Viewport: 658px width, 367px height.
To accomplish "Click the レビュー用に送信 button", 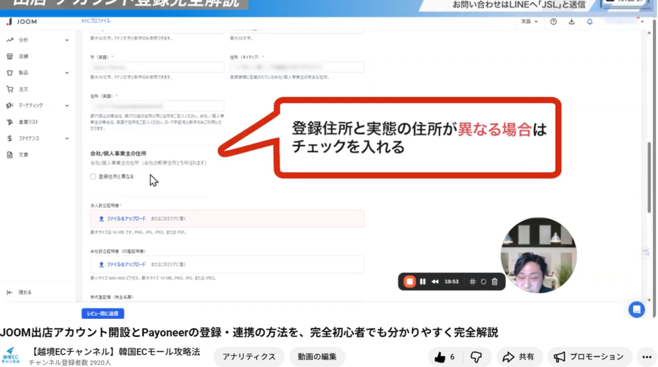I will (x=102, y=314).
